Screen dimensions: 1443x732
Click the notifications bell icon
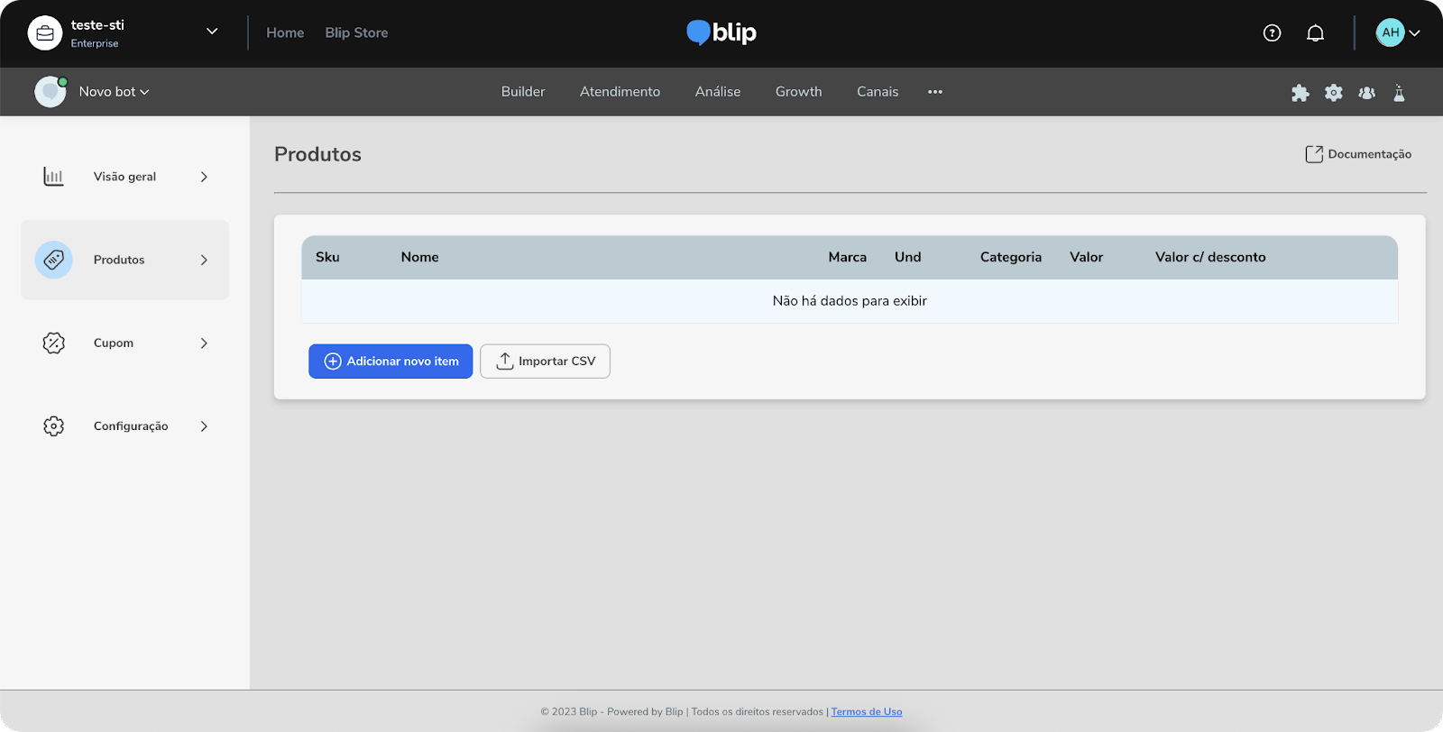(x=1315, y=33)
